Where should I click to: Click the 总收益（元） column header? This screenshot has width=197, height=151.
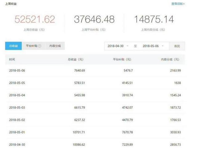coord(76,59)
